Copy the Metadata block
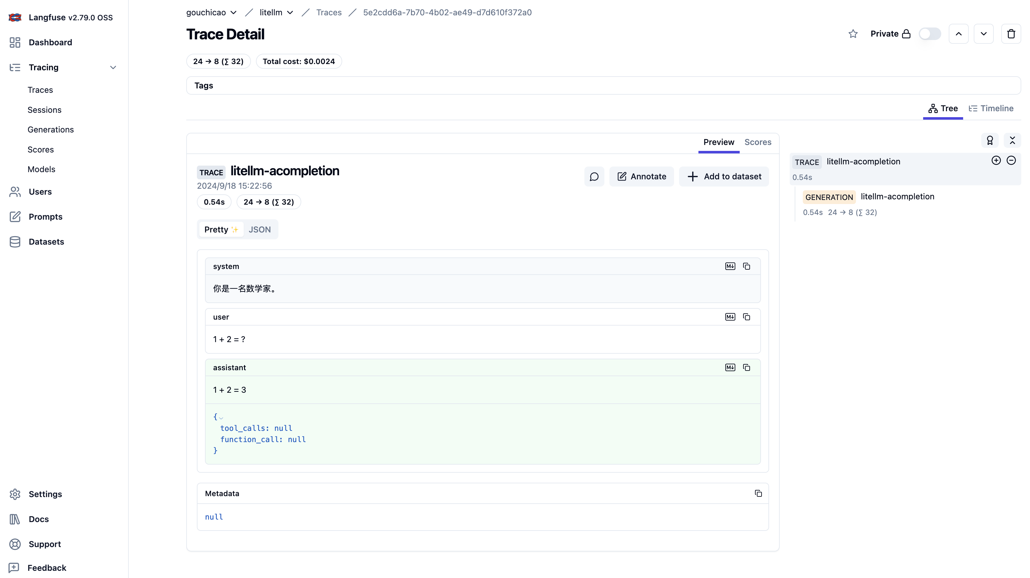 coord(758,493)
